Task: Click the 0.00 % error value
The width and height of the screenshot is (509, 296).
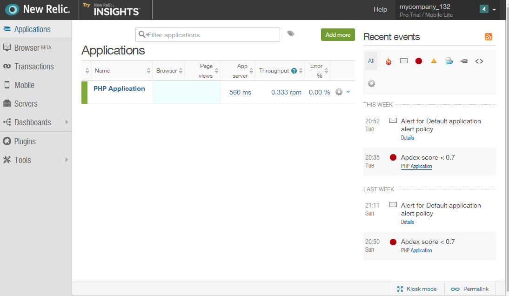Action: coord(320,92)
